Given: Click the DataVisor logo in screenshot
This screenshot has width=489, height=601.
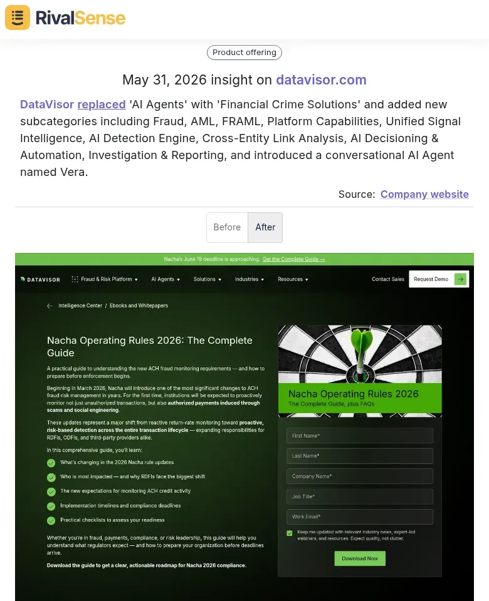Looking at the screenshot, I should point(40,279).
